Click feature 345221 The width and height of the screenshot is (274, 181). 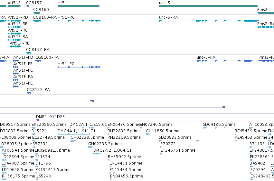coord(39,131)
